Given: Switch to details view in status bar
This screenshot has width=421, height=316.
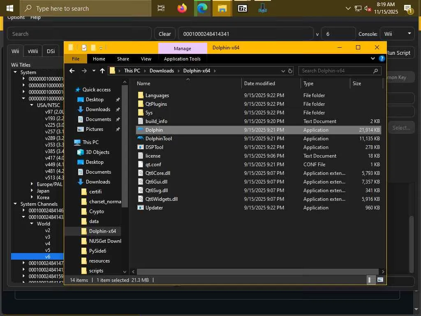Looking at the screenshot, I should [x=370, y=280].
